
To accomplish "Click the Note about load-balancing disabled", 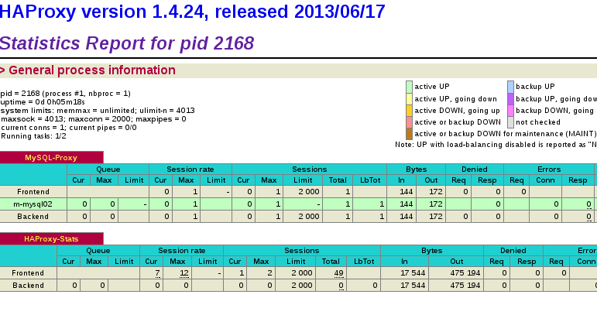I will coord(496,145).
